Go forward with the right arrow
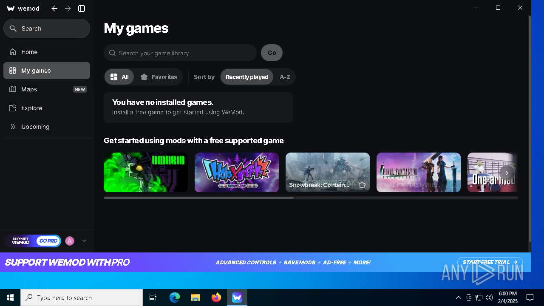Screen dimensions: 544x306 [68, 8]
